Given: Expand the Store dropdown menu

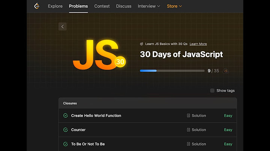Looking at the screenshot, I should pyautogui.click(x=174, y=6).
